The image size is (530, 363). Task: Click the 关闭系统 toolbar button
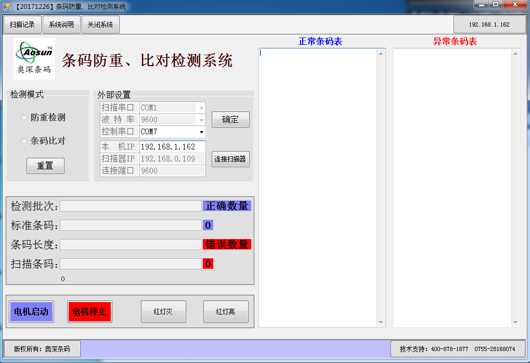pos(100,24)
